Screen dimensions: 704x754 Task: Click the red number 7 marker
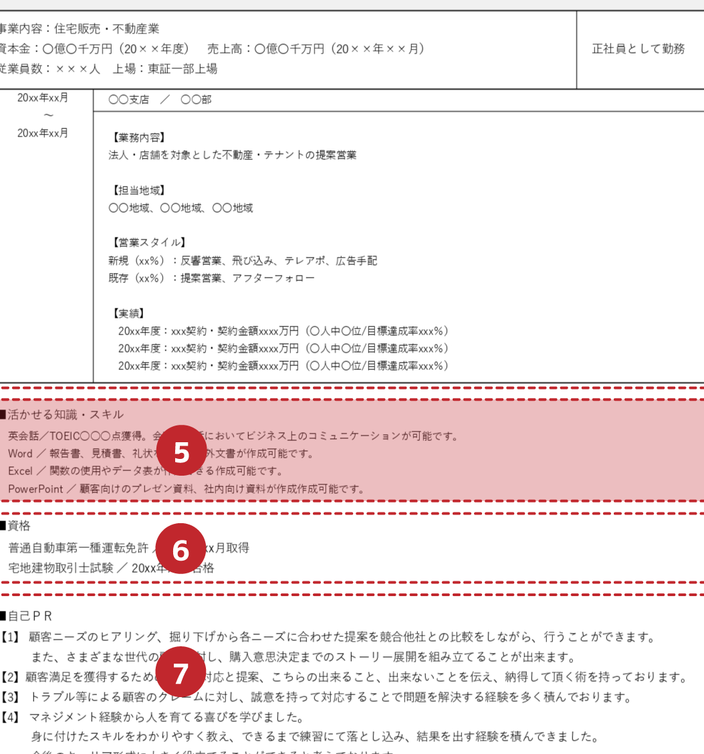(x=181, y=672)
